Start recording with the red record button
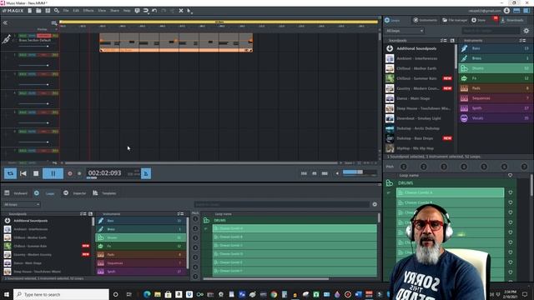The image size is (534, 300). coord(70,173)
